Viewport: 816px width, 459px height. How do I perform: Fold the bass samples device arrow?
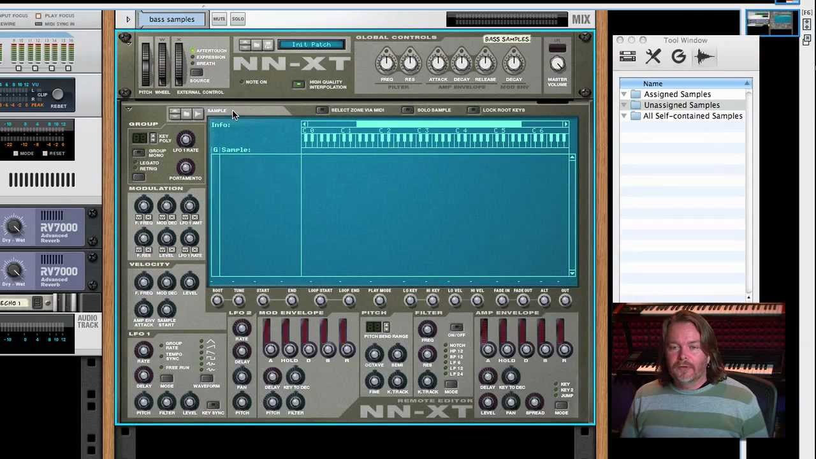pos(128,20)
